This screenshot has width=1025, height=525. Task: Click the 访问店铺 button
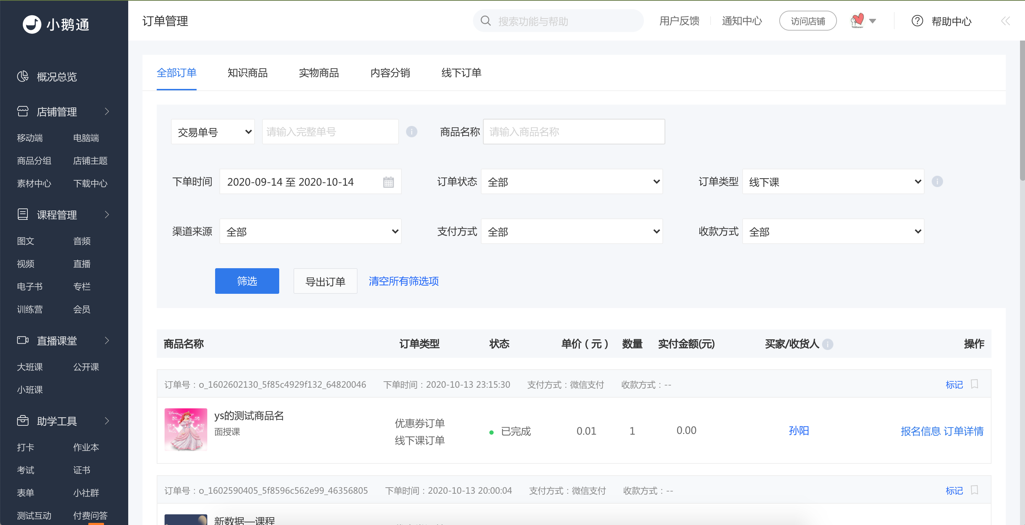(808, 21)
